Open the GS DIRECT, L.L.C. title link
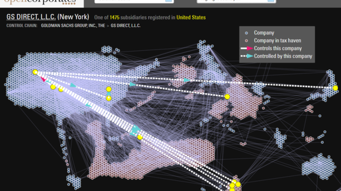Image resolution: width=341 pixels, height=191 pixels. [31, 17]
